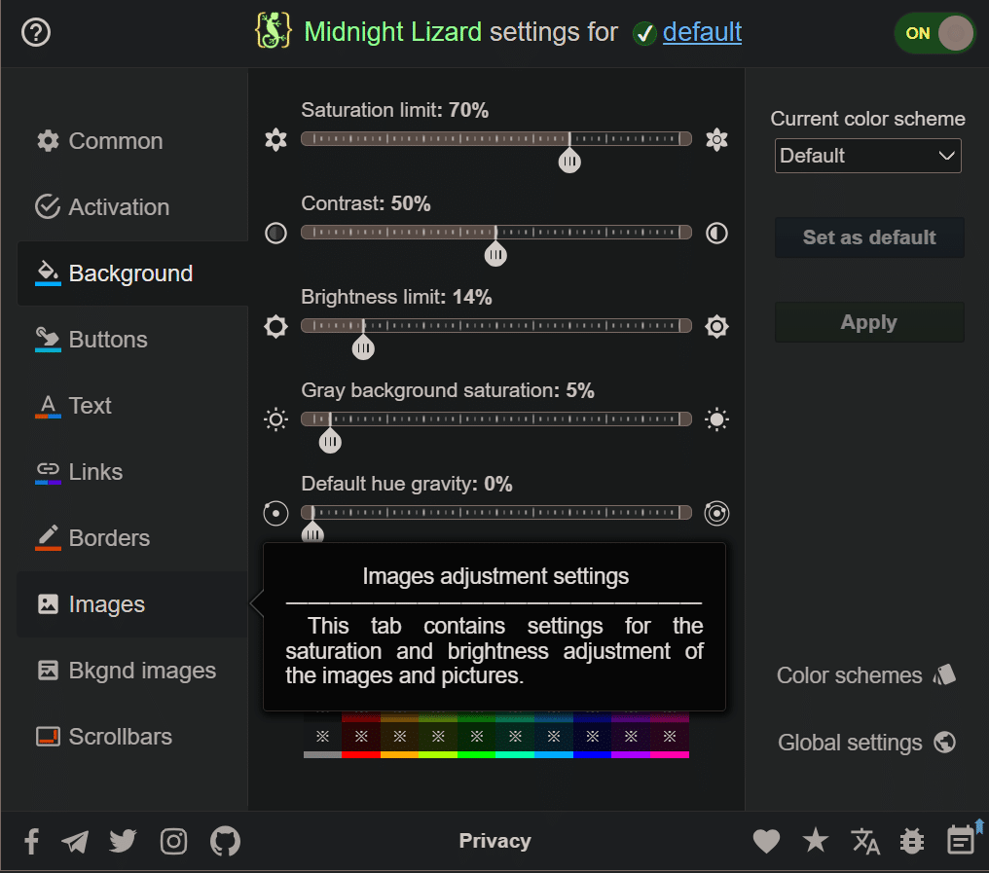The width and height of the screenshot is (989, 873).
Task: Click the Saturation limit slider handle
Action: click(x=569, y=160)
